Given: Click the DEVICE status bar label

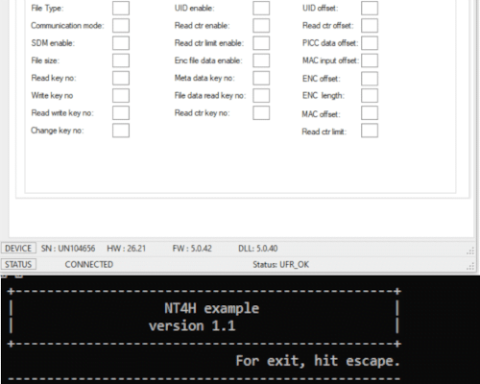Looking at the screenshot, I should [18, 249].
